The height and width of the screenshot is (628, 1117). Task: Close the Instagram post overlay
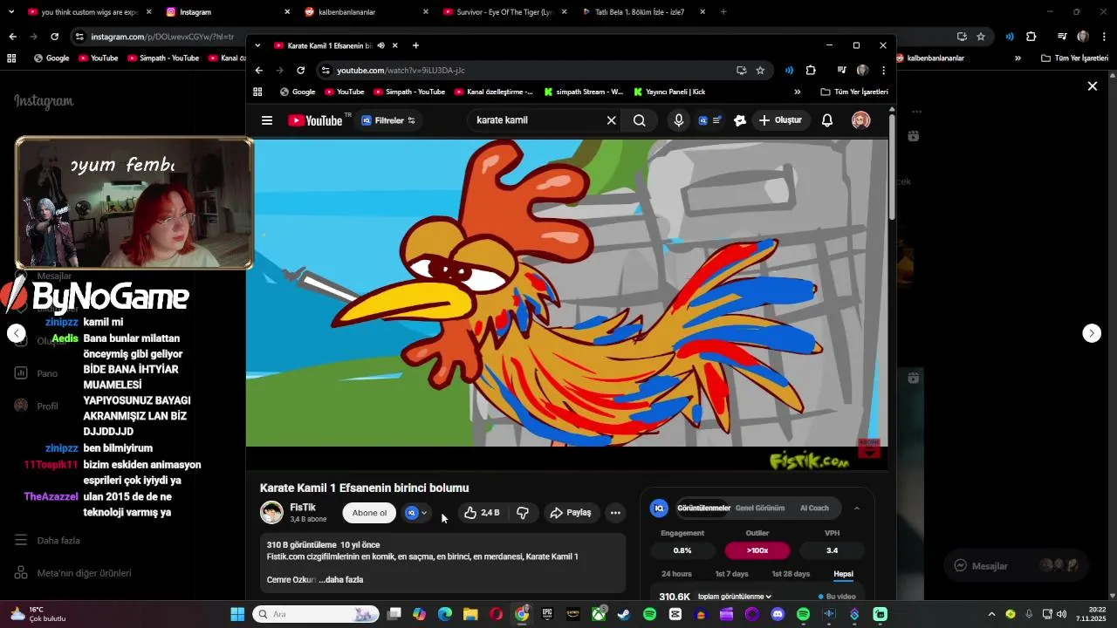click(1092, 86)
